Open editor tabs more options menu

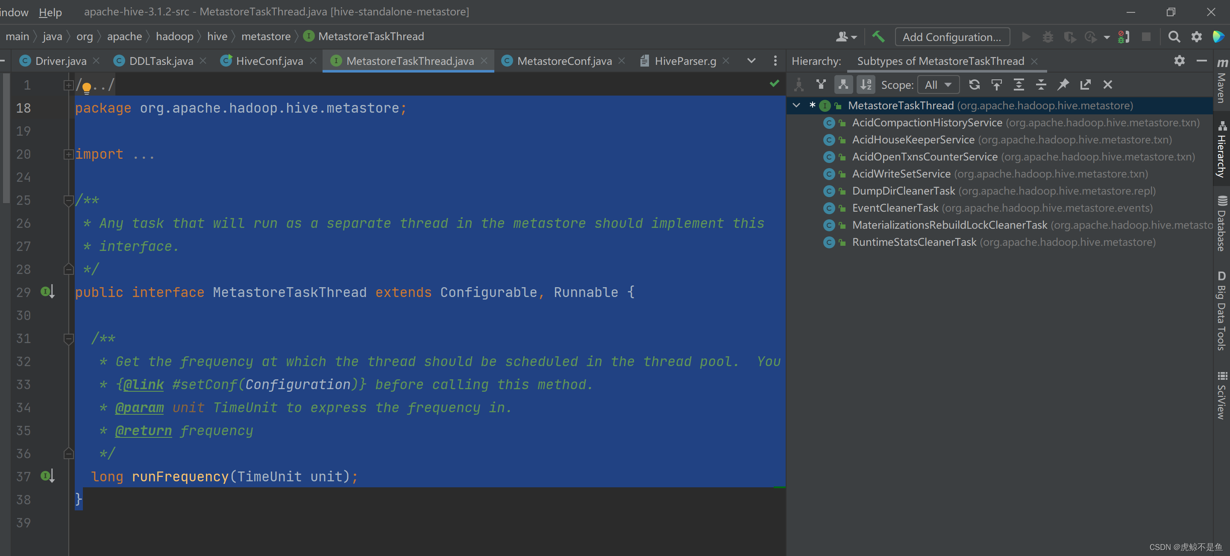pyautogui.click(x=775, y=61)
